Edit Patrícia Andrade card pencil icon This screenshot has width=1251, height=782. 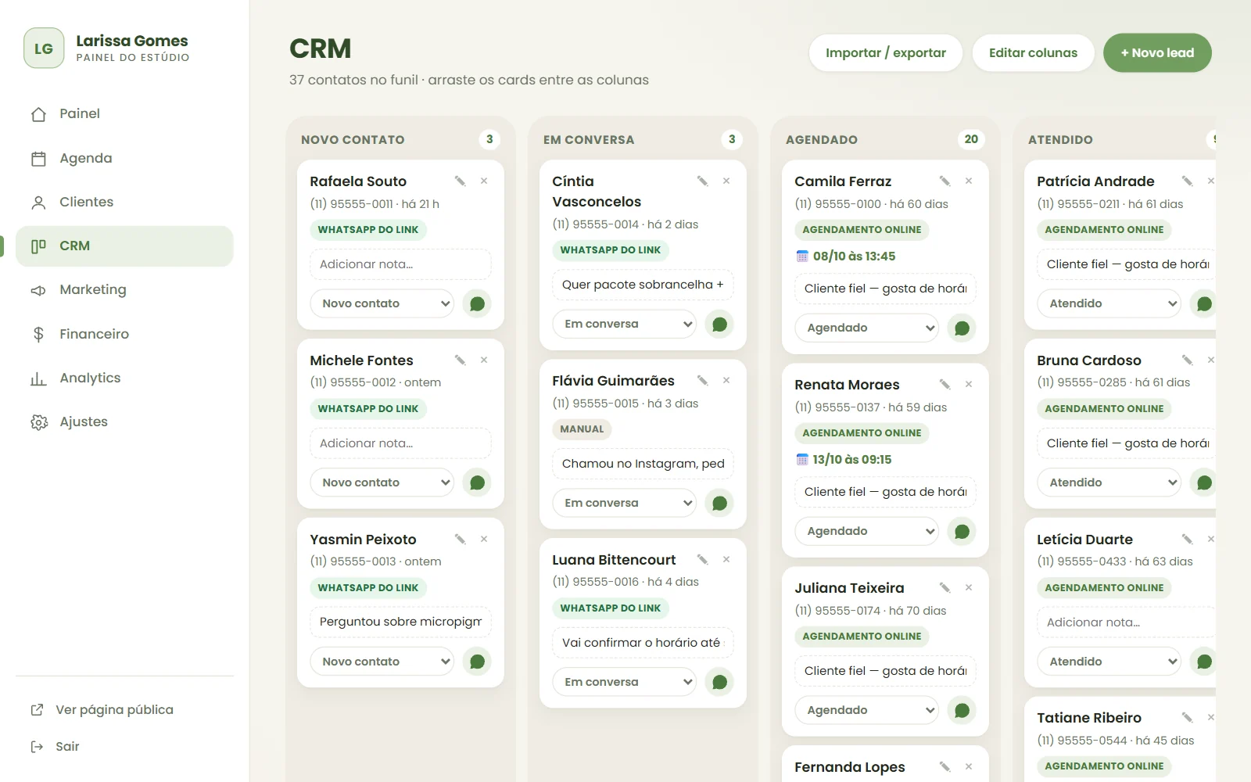point(1188,181)
